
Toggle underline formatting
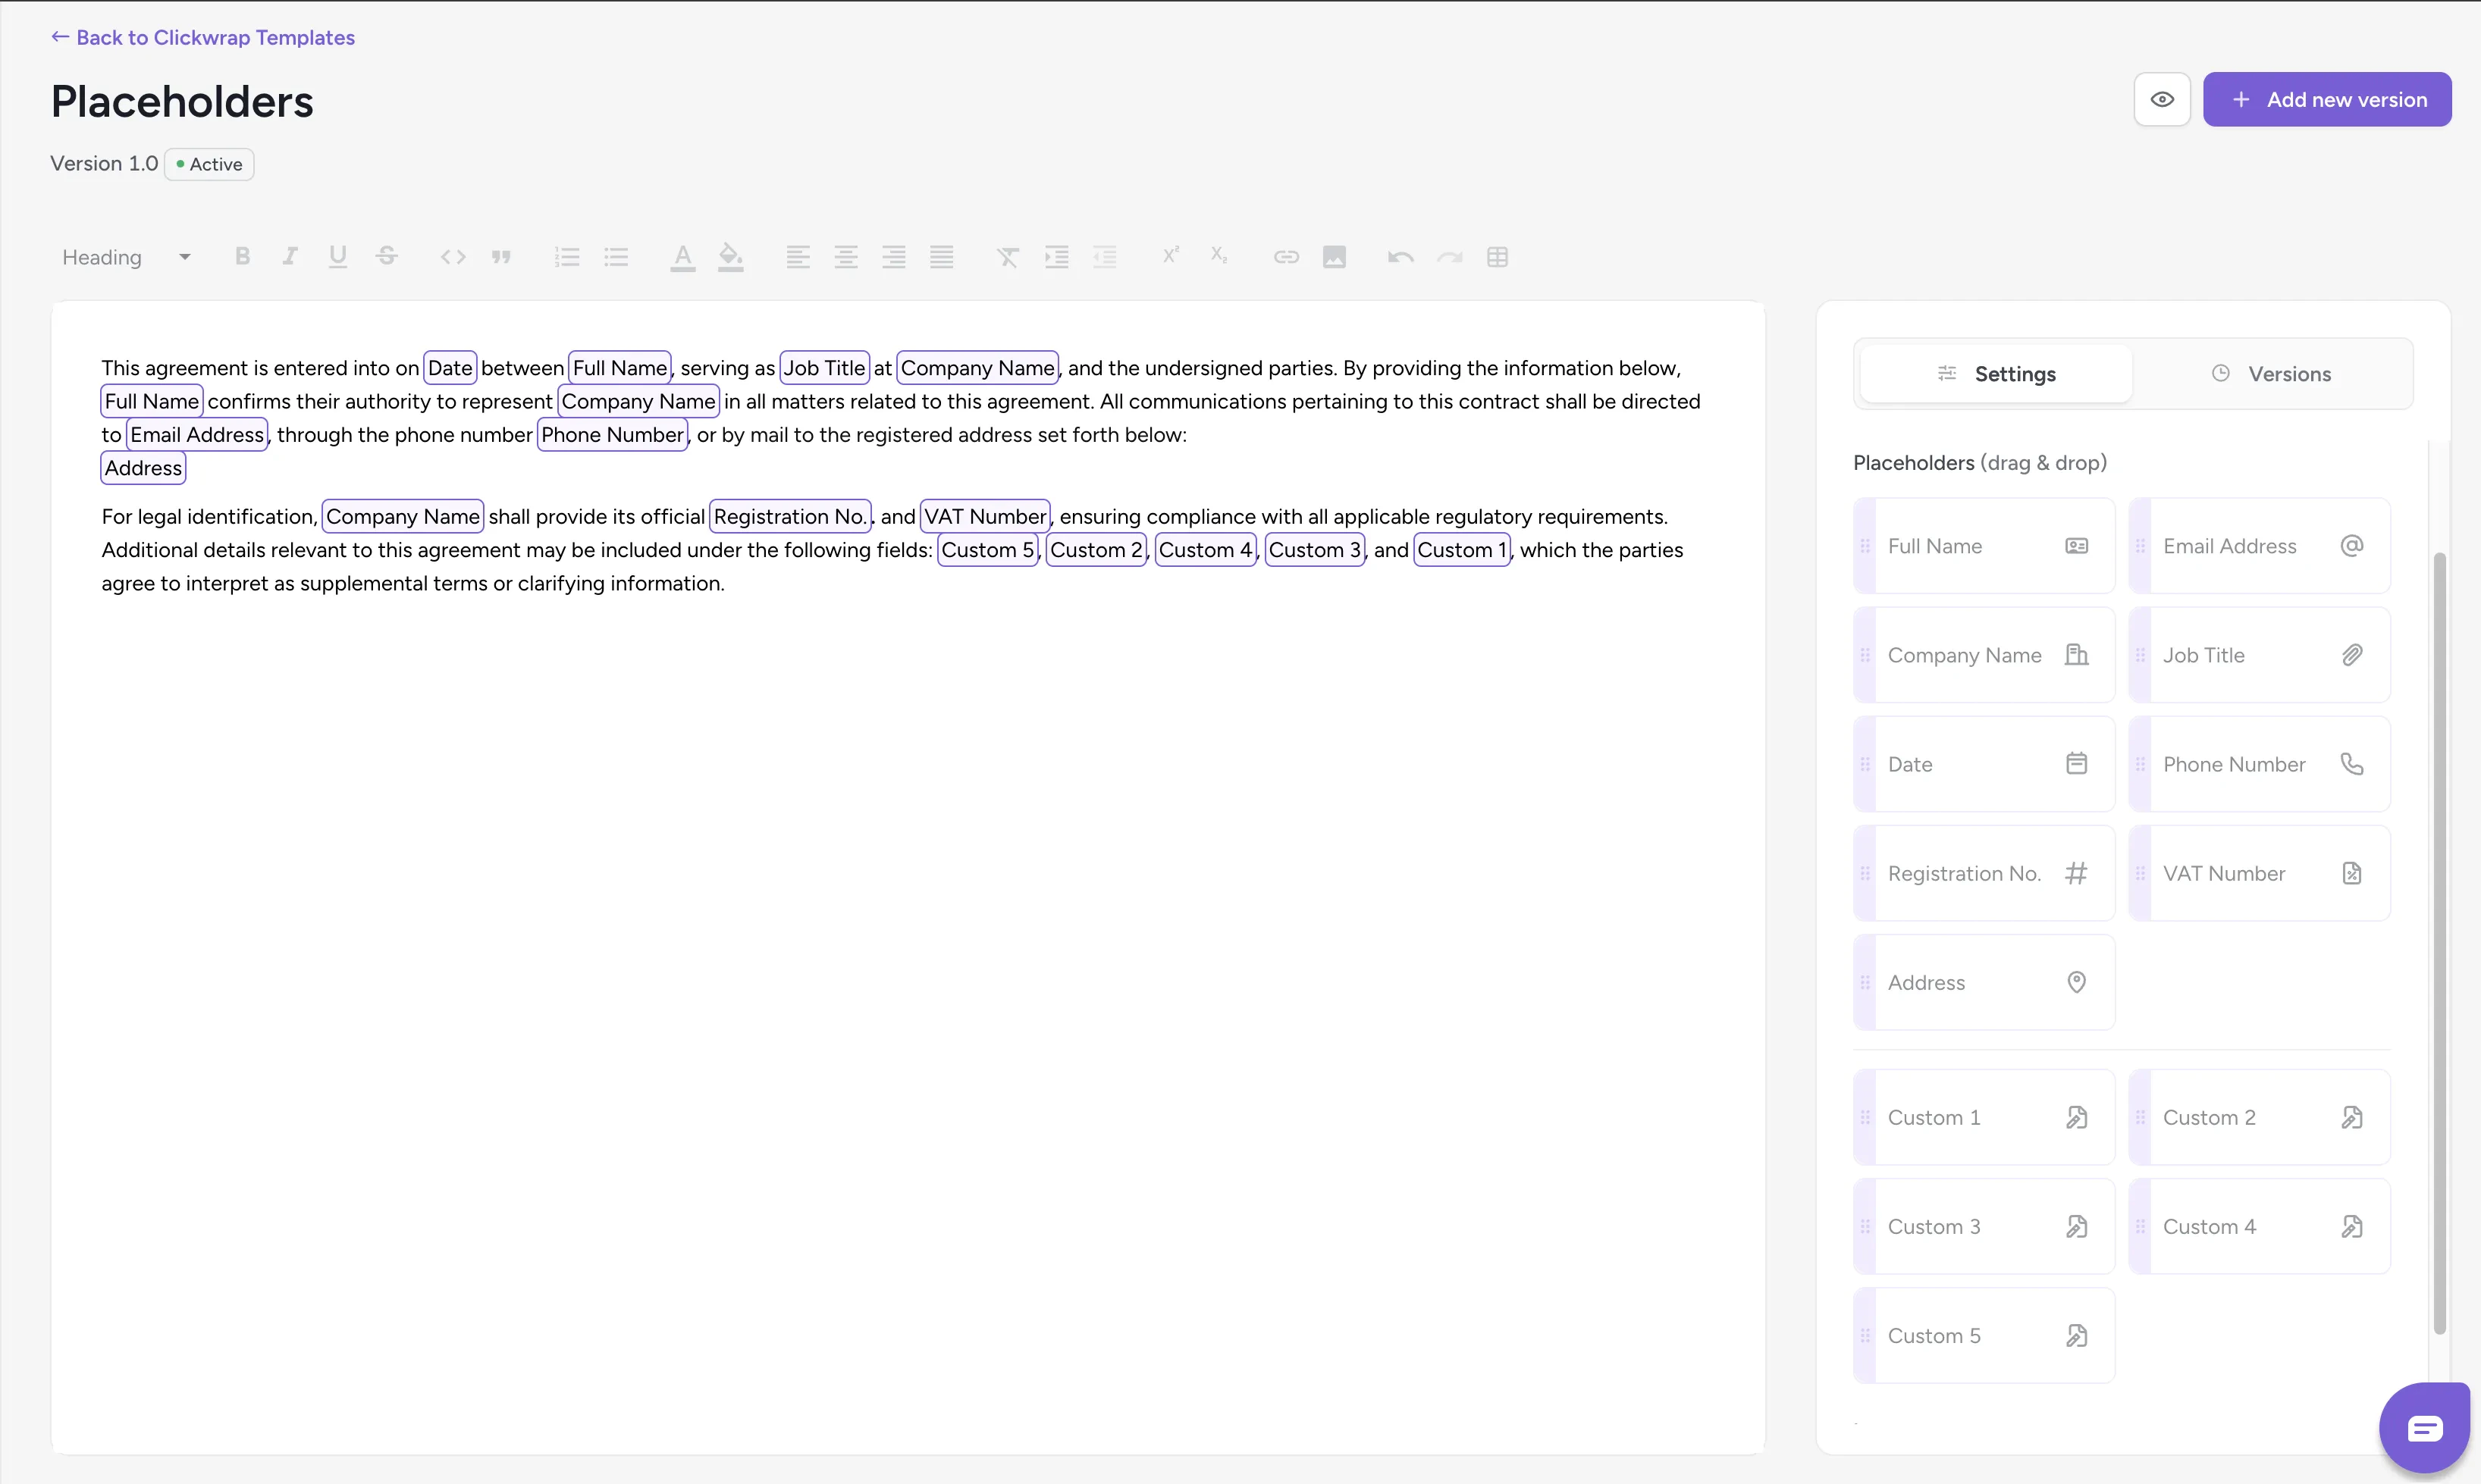pos(337,257)
